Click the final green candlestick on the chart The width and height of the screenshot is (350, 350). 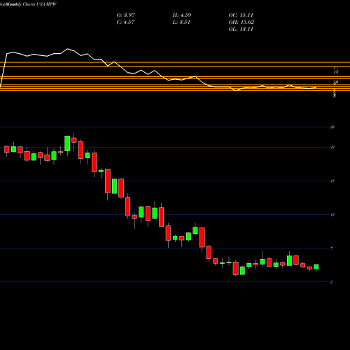(316, 267)
